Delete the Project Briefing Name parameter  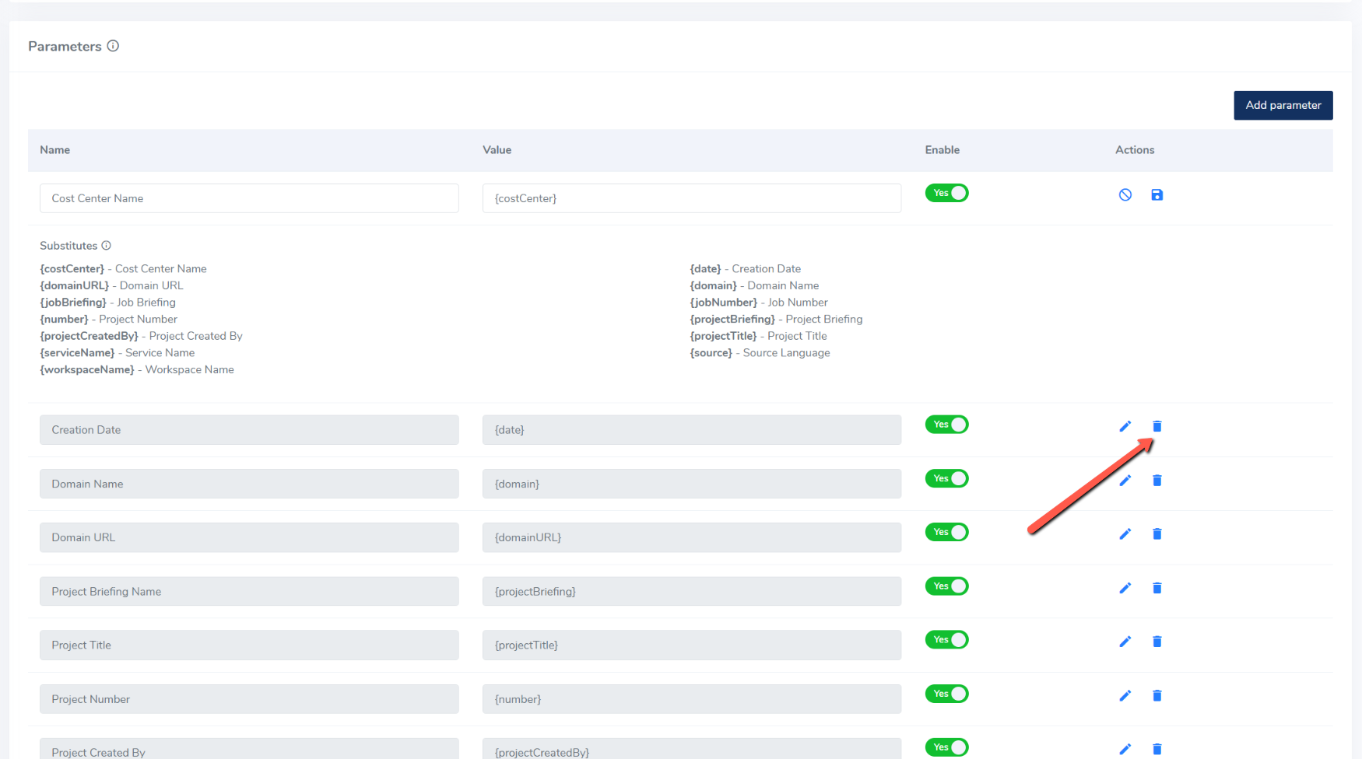pos(1157,588)
